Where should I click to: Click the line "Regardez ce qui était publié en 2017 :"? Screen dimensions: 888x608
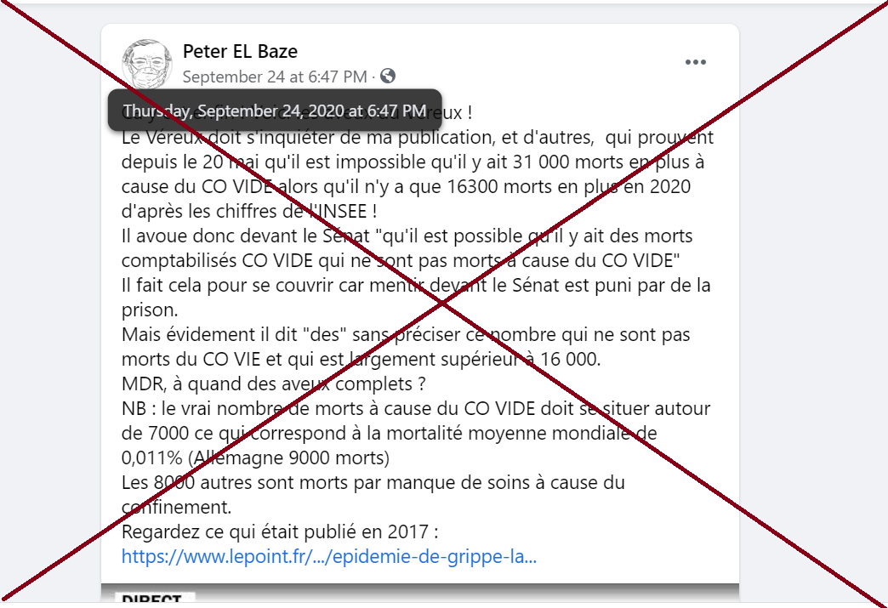(x=280, y=531)
